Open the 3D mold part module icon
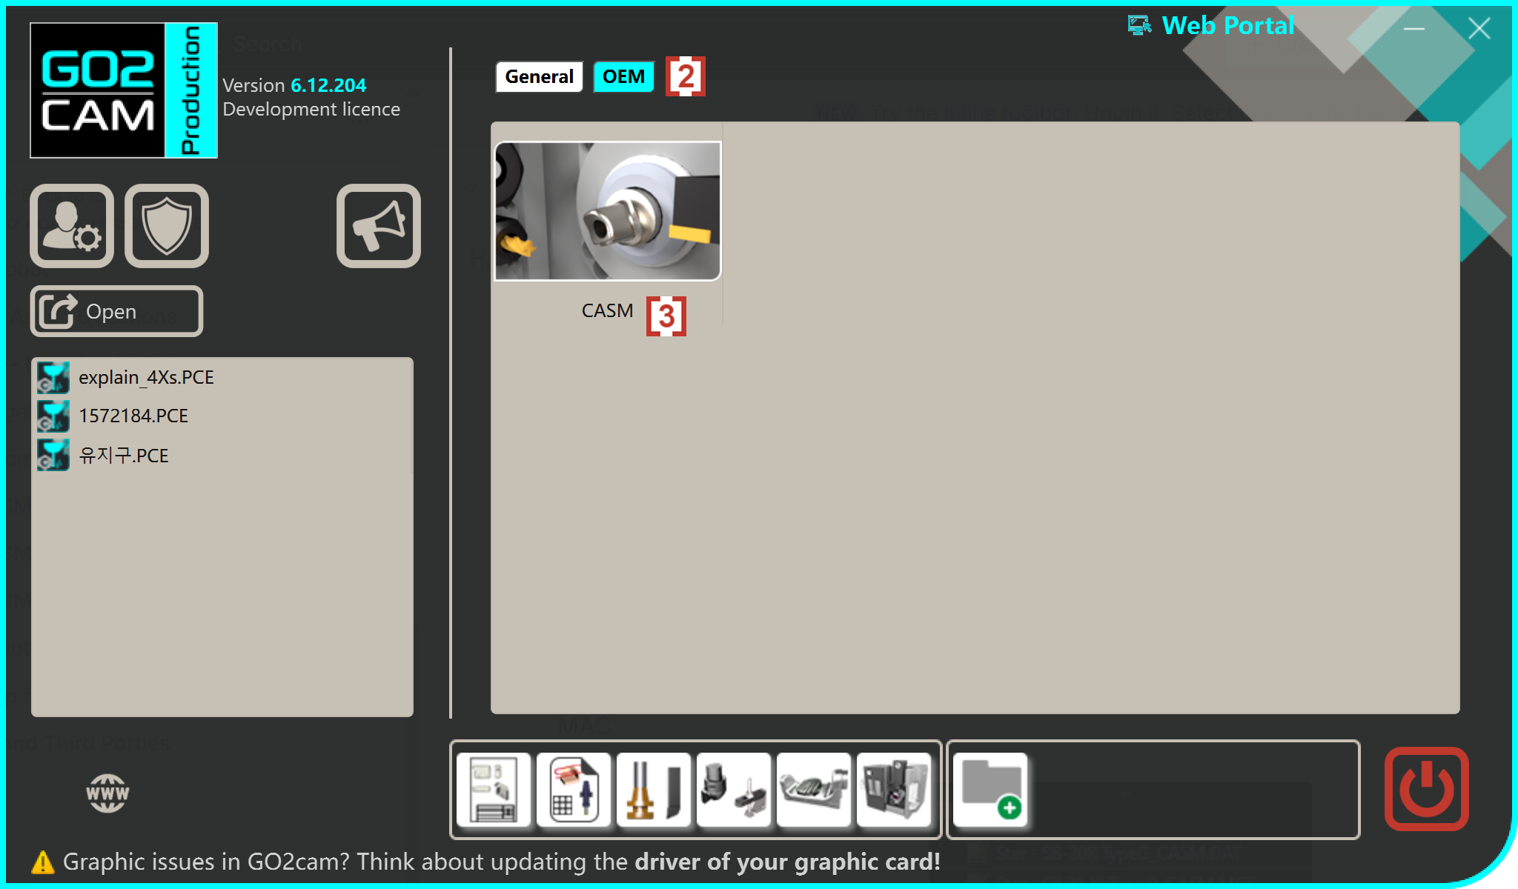The height and width of the screenshot is (889, 1518). pos(814,790)
